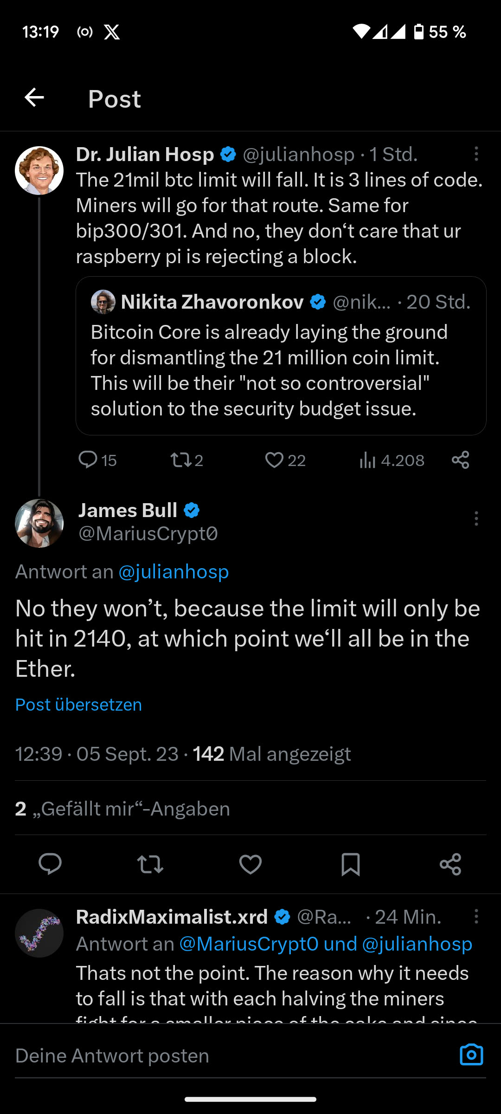Viewport: 501px width, 1114px height.
Task: Open the @julianhosp mention under 'Antwort an'
Action: (173, 572)
